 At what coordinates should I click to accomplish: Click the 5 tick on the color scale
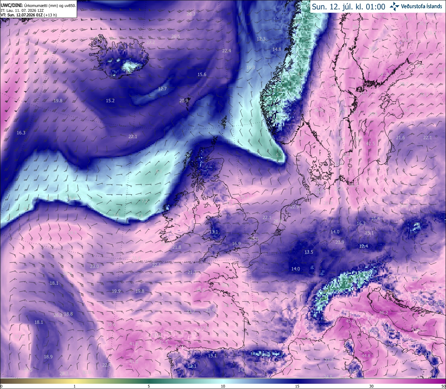pos(149,386)
